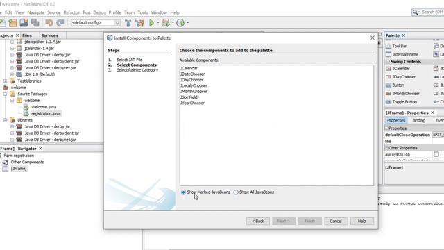The image size is (444, 250).
Task: Switch to the Services tab
Action: pos(49,35)
